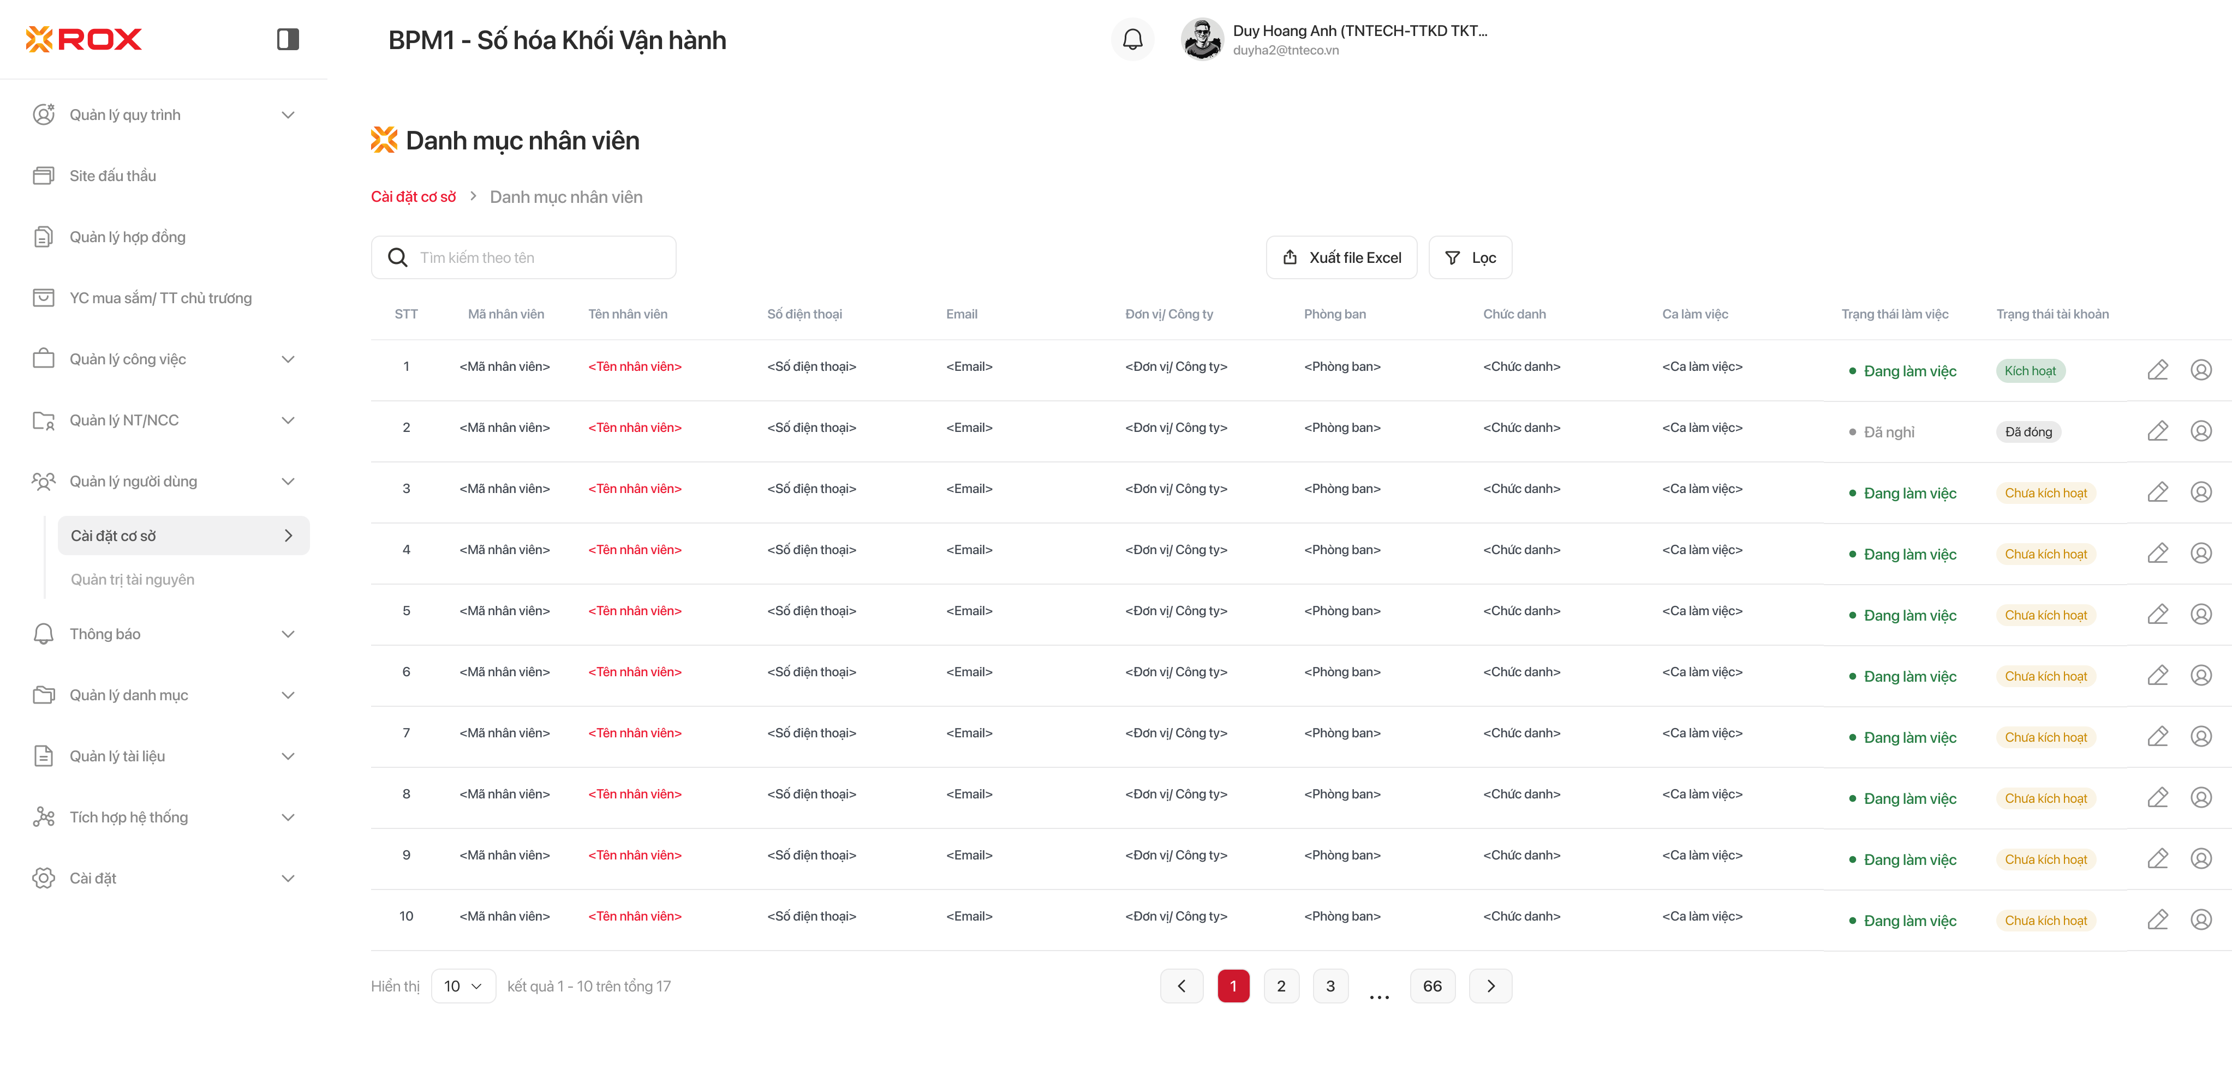Click the user avatar photo
The height and width of the screenshot is (1082, 2232).
tap(1202, 39)
